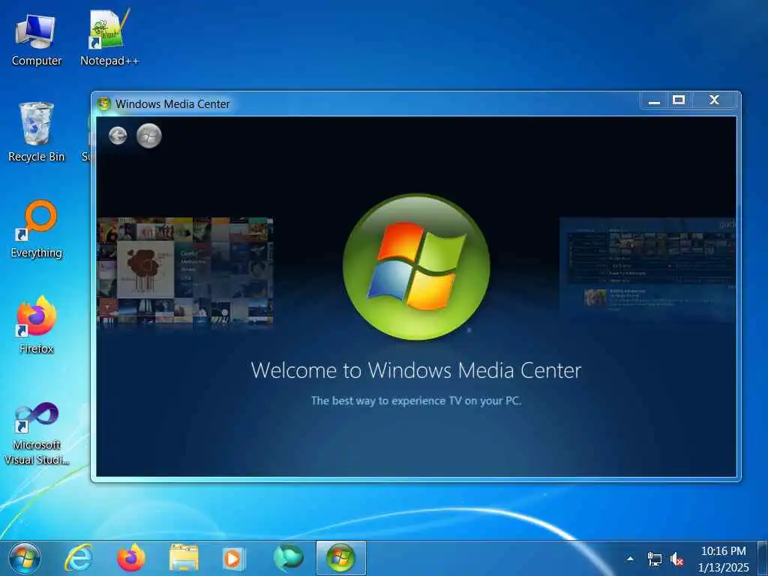This screenshot has height=576, width=768.
Task: Click the Media Center back arrow button
Action: (118, 136)
